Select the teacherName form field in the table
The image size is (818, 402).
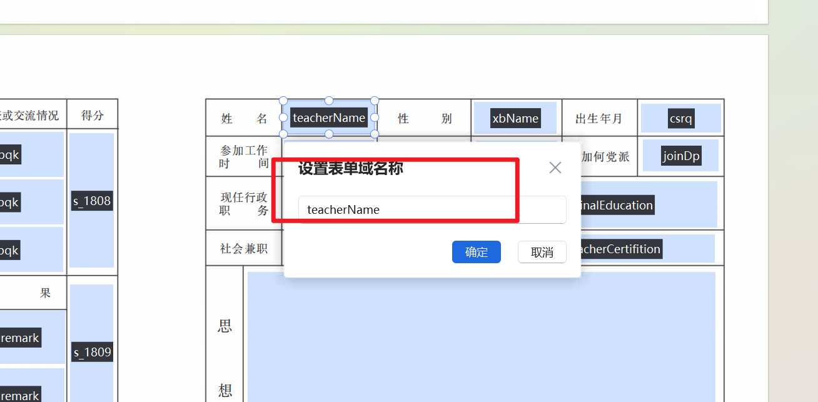click(x=329, y=118)
